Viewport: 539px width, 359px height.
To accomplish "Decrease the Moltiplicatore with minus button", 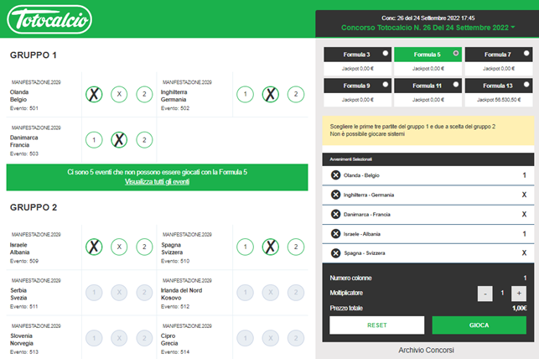I will (485, 294).
